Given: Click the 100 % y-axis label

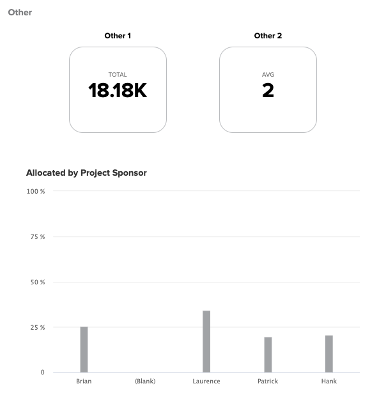Looking at the screenshot, I should pos(36,192).
